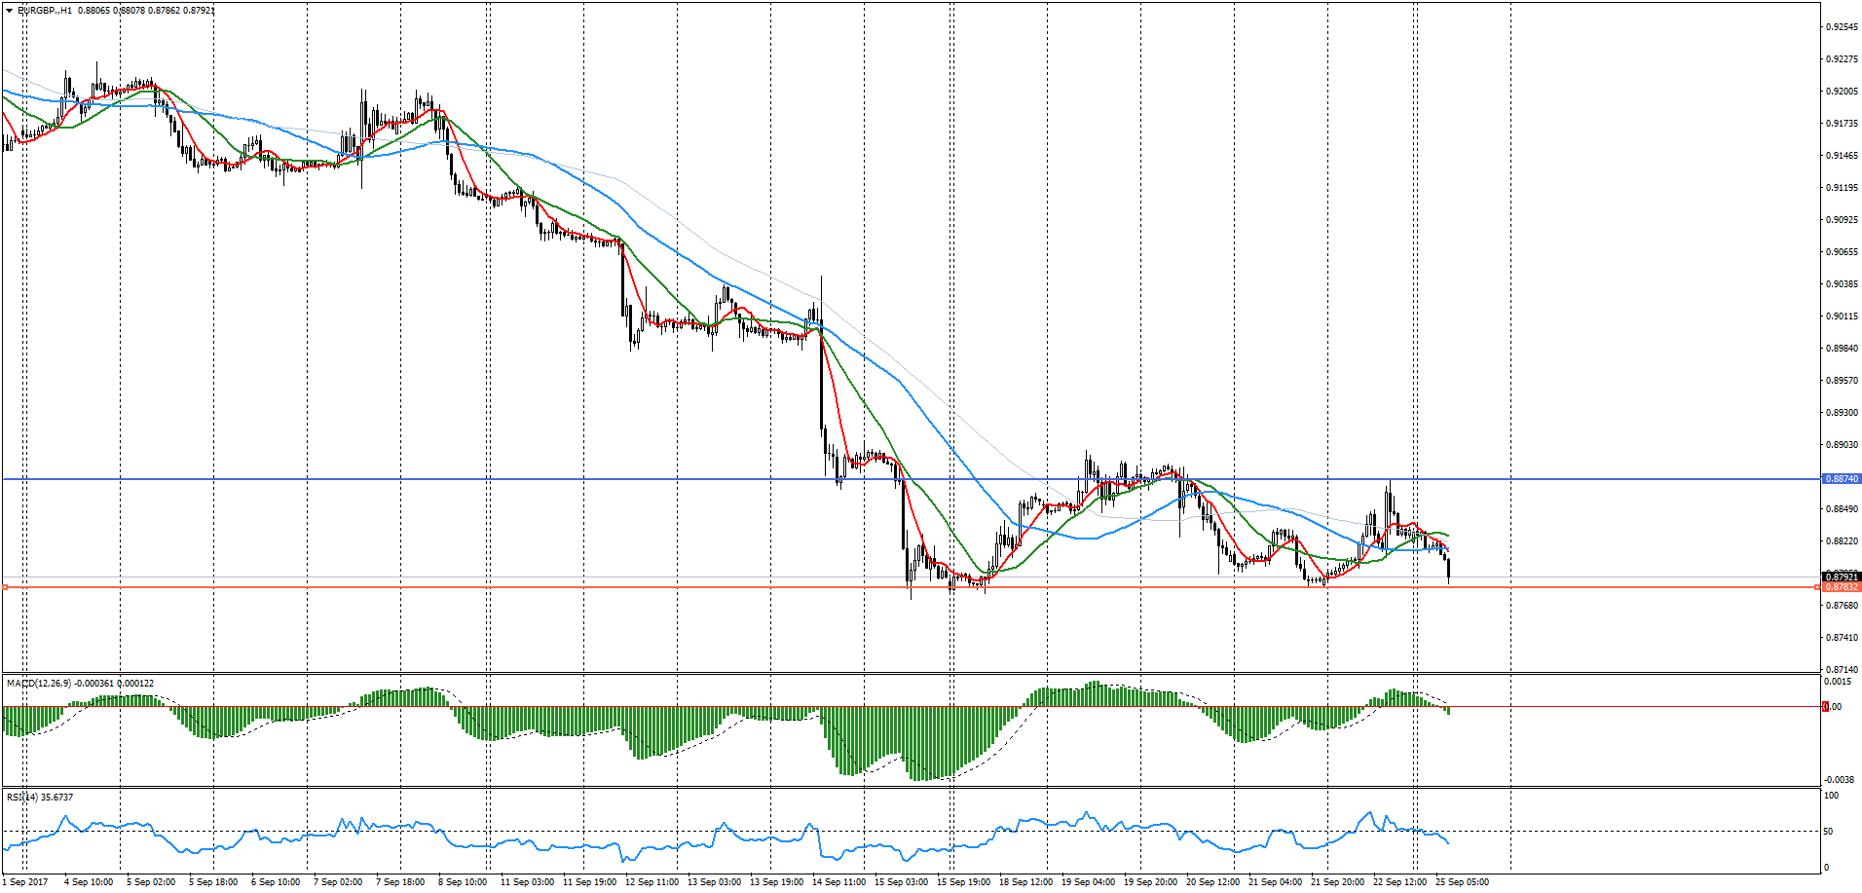Viewport: 1862px width, 893px height.
Task: Click the RSI 100 level scale label
Action: (1831, 796)
